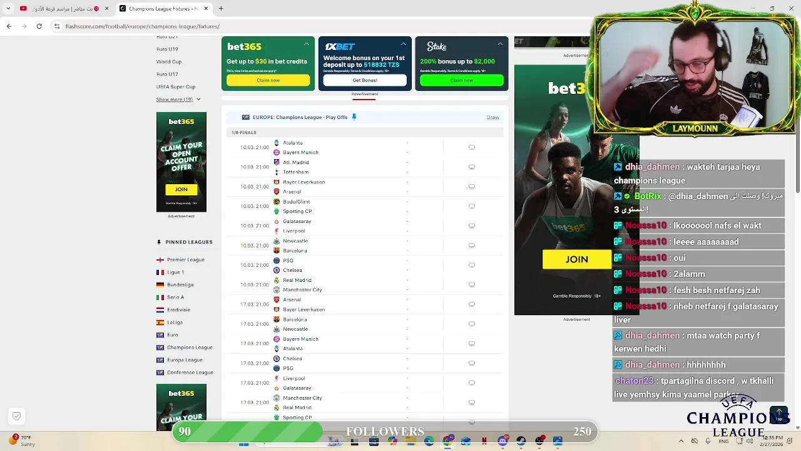Pin toggle next to Champions League Play Offs
Viewport: 801px width, 451px height.
click(354, 117)
